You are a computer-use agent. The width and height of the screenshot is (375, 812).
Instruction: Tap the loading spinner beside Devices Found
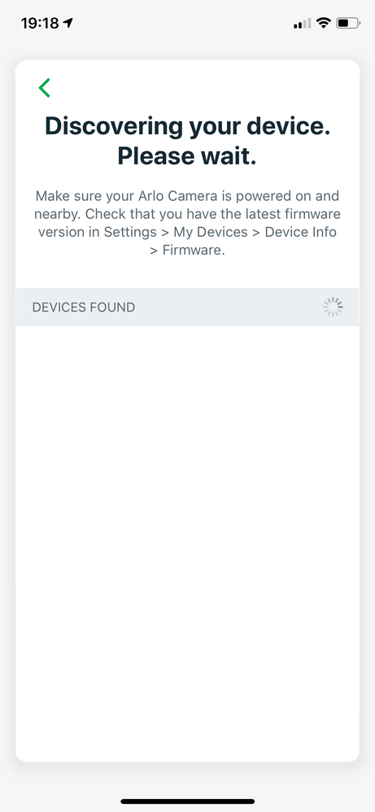(333, 307)
